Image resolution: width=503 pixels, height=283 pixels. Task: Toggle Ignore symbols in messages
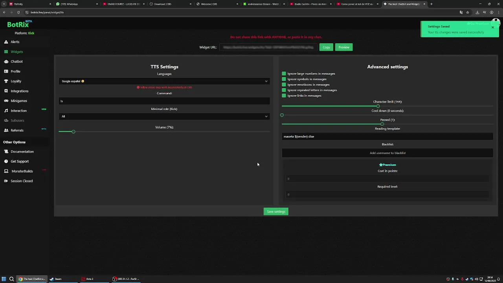tap(284, 79)
